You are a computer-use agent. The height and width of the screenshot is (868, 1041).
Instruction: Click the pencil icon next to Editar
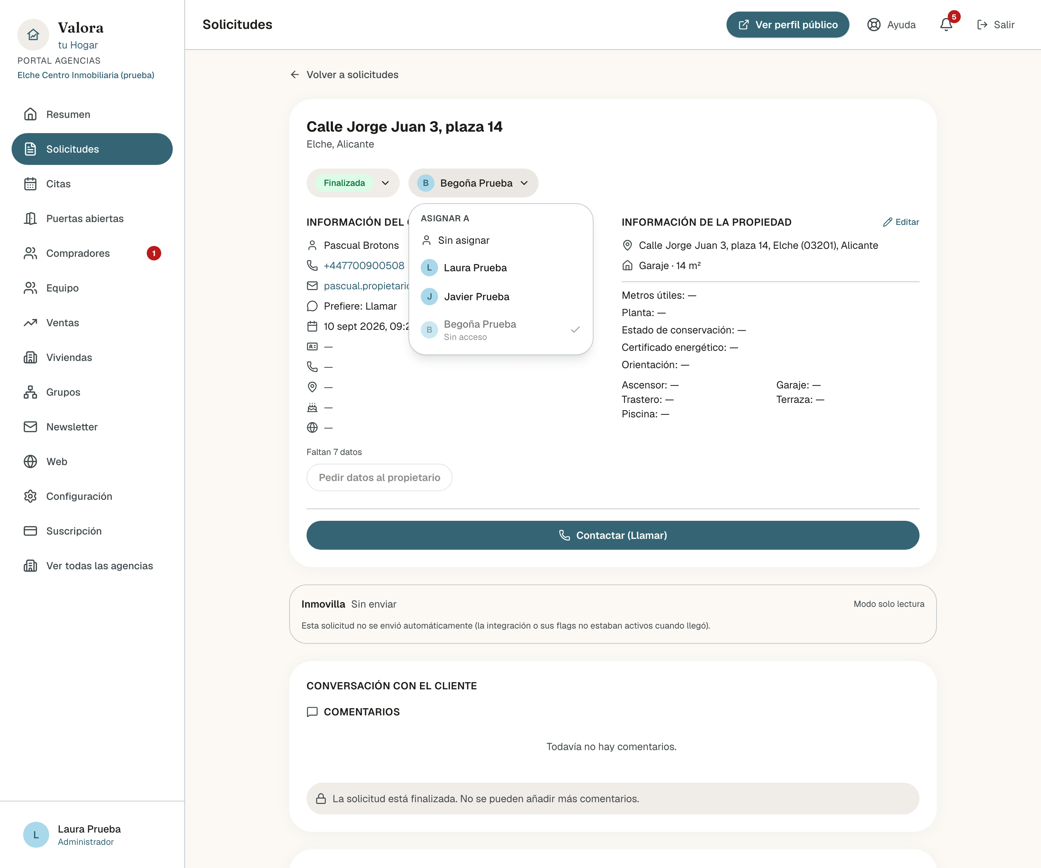pyautogui.click(x=887, y=222)
